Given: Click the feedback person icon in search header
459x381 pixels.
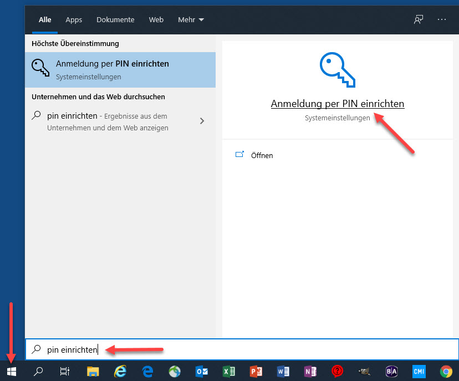Looking at the screenshot, I should (x=419, y=19).
